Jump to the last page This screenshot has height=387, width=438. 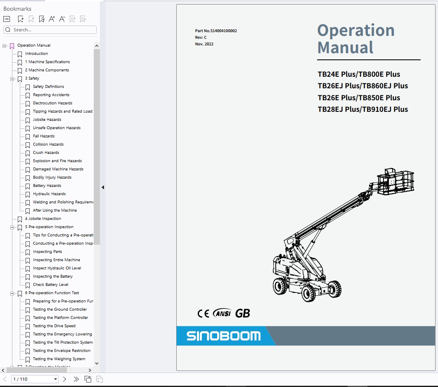pyautogui.click(x=76, y=379)
